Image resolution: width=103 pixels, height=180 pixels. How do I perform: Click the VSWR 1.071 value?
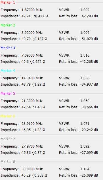[85, 124]
